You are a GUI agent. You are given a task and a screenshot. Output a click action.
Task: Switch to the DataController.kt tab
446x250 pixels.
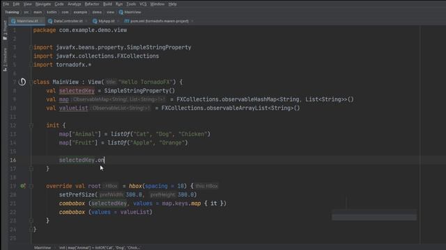68,21
